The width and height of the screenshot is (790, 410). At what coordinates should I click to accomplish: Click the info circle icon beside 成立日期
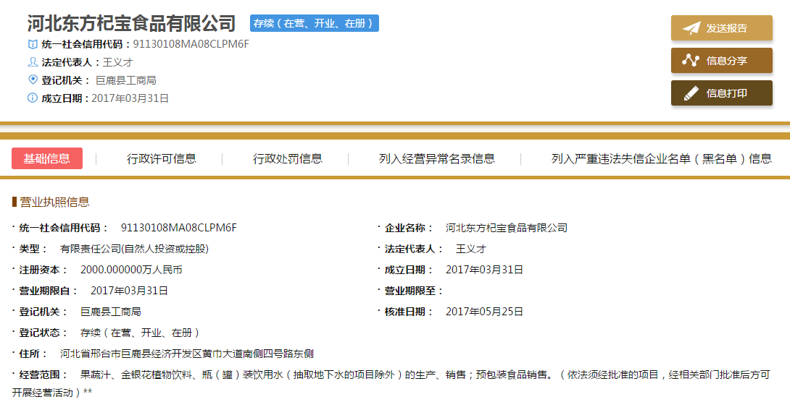coord(33,98)
